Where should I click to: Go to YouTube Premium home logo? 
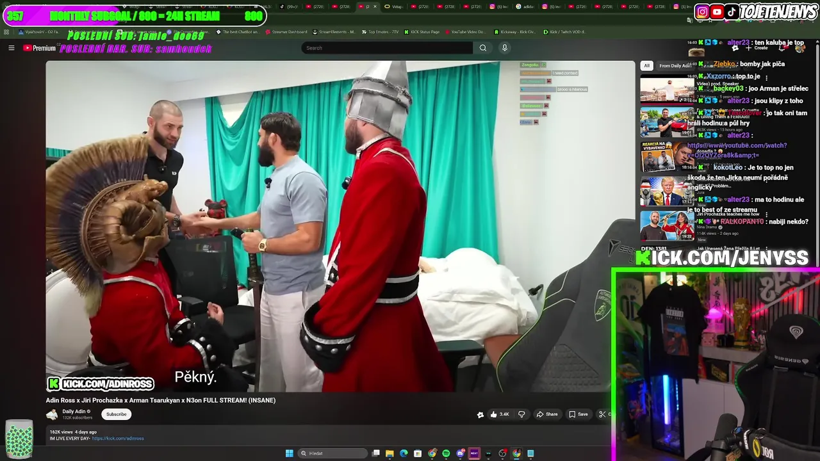(x=40, y=48)
